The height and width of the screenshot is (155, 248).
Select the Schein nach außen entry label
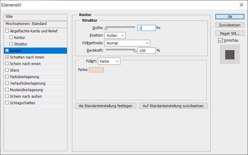tap(26, 97)
